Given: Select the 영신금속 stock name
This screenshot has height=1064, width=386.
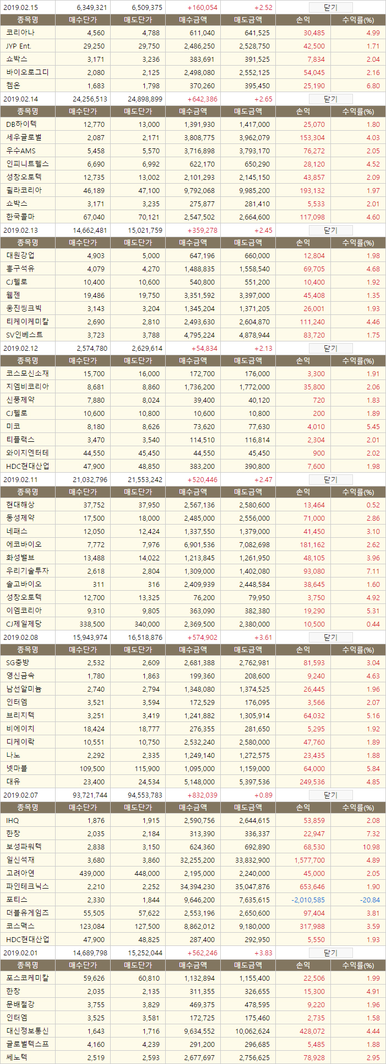Looking at the screenshot, I should click(x=20, y=676).
